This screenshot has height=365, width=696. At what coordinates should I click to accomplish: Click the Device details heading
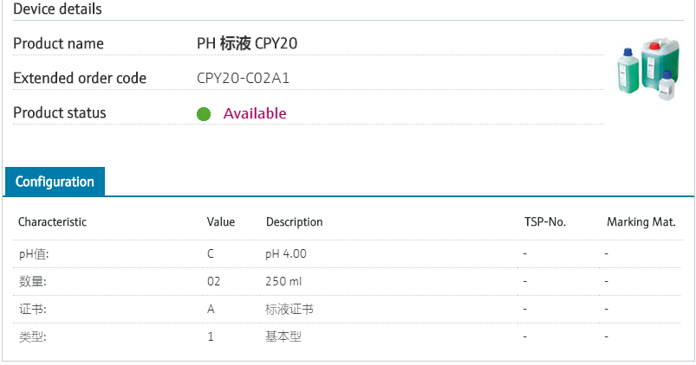click(x=58, y=9)
